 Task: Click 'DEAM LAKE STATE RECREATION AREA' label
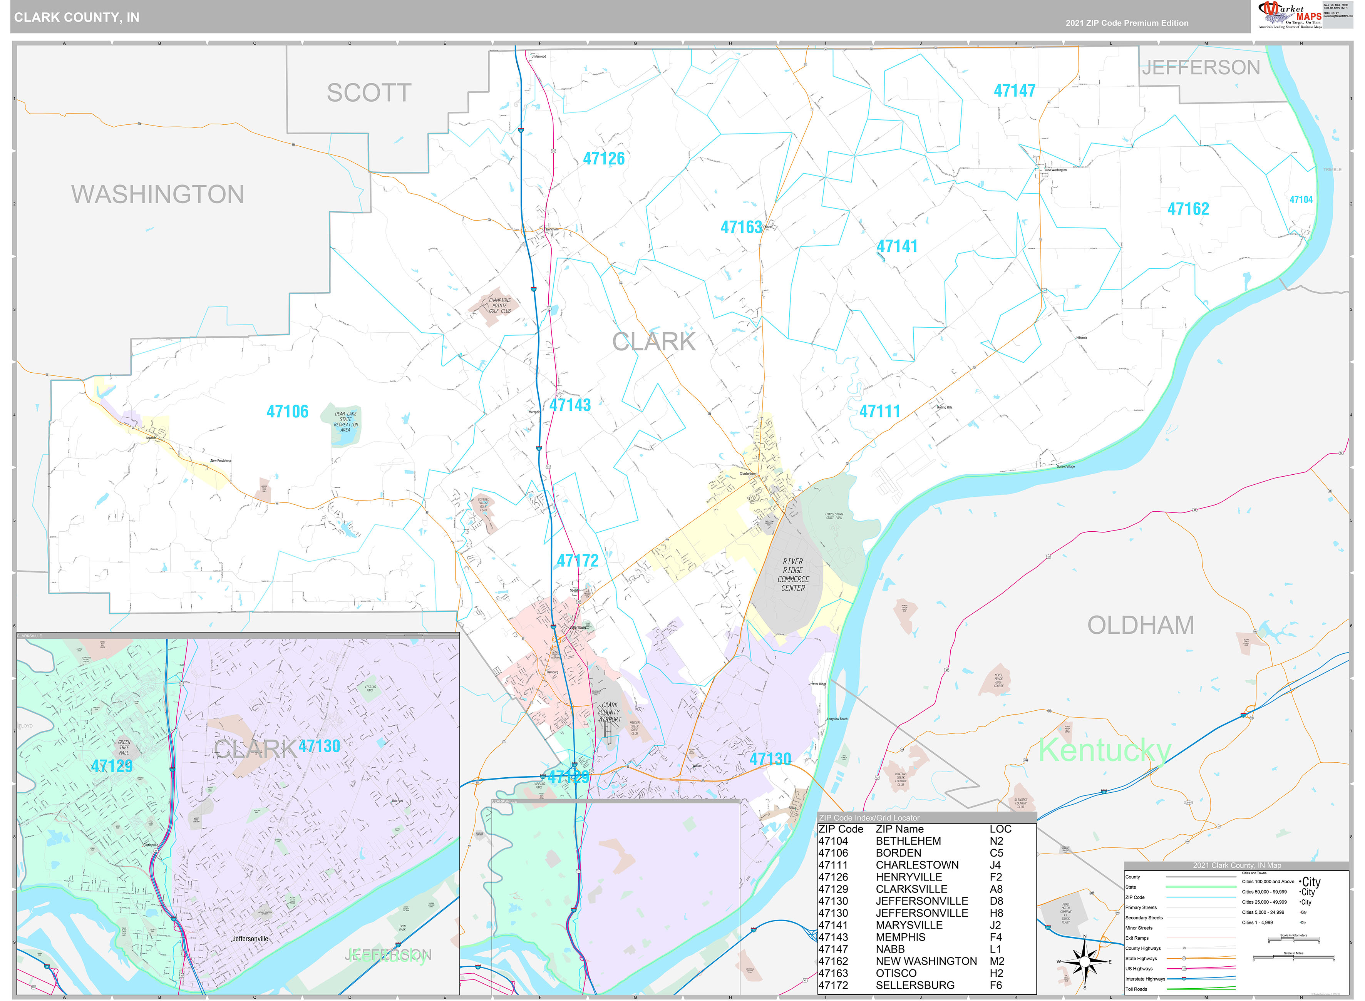(345, 422)
